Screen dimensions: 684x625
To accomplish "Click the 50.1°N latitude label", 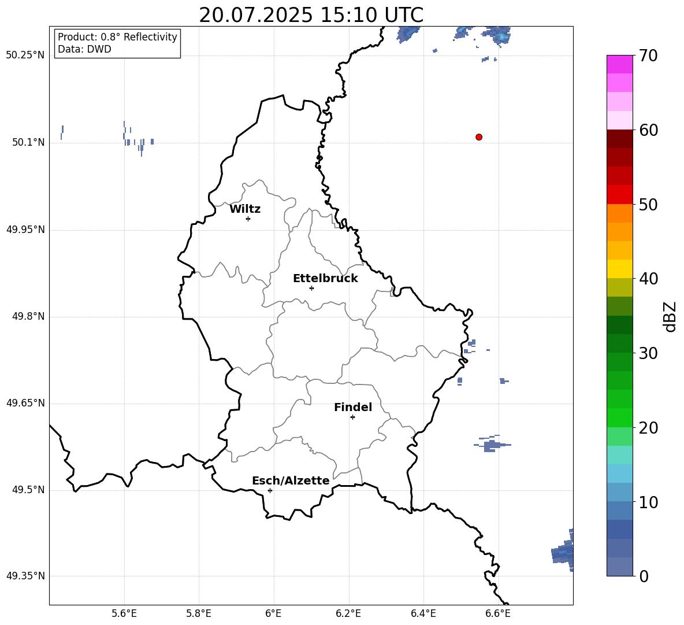I will tap(28, 143).
